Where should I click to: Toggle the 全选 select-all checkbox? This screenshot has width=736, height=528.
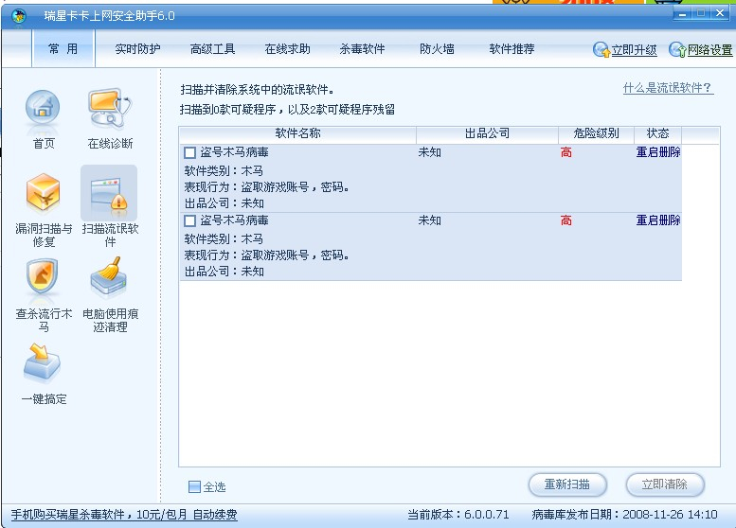194,486
